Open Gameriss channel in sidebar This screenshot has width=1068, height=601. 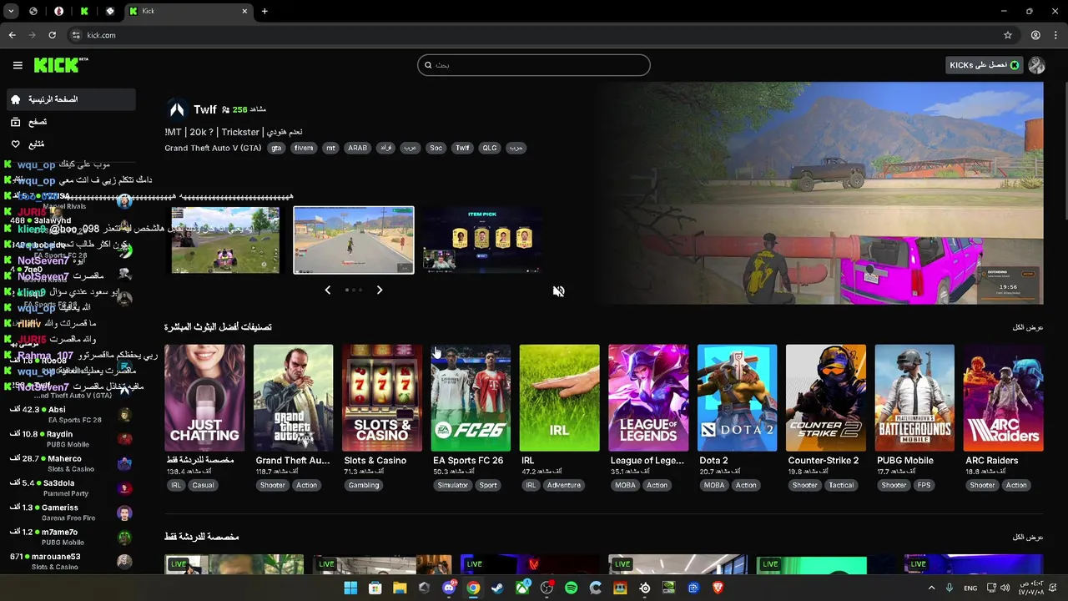(x=70, y=512)
